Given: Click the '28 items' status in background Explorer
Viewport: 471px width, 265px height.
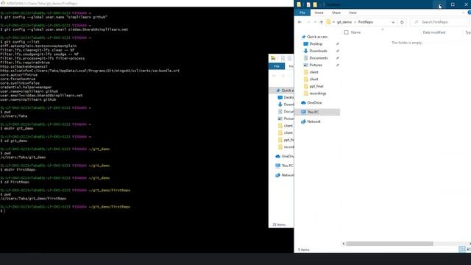Looking at the screenshot, I should [x=279, y=225].
